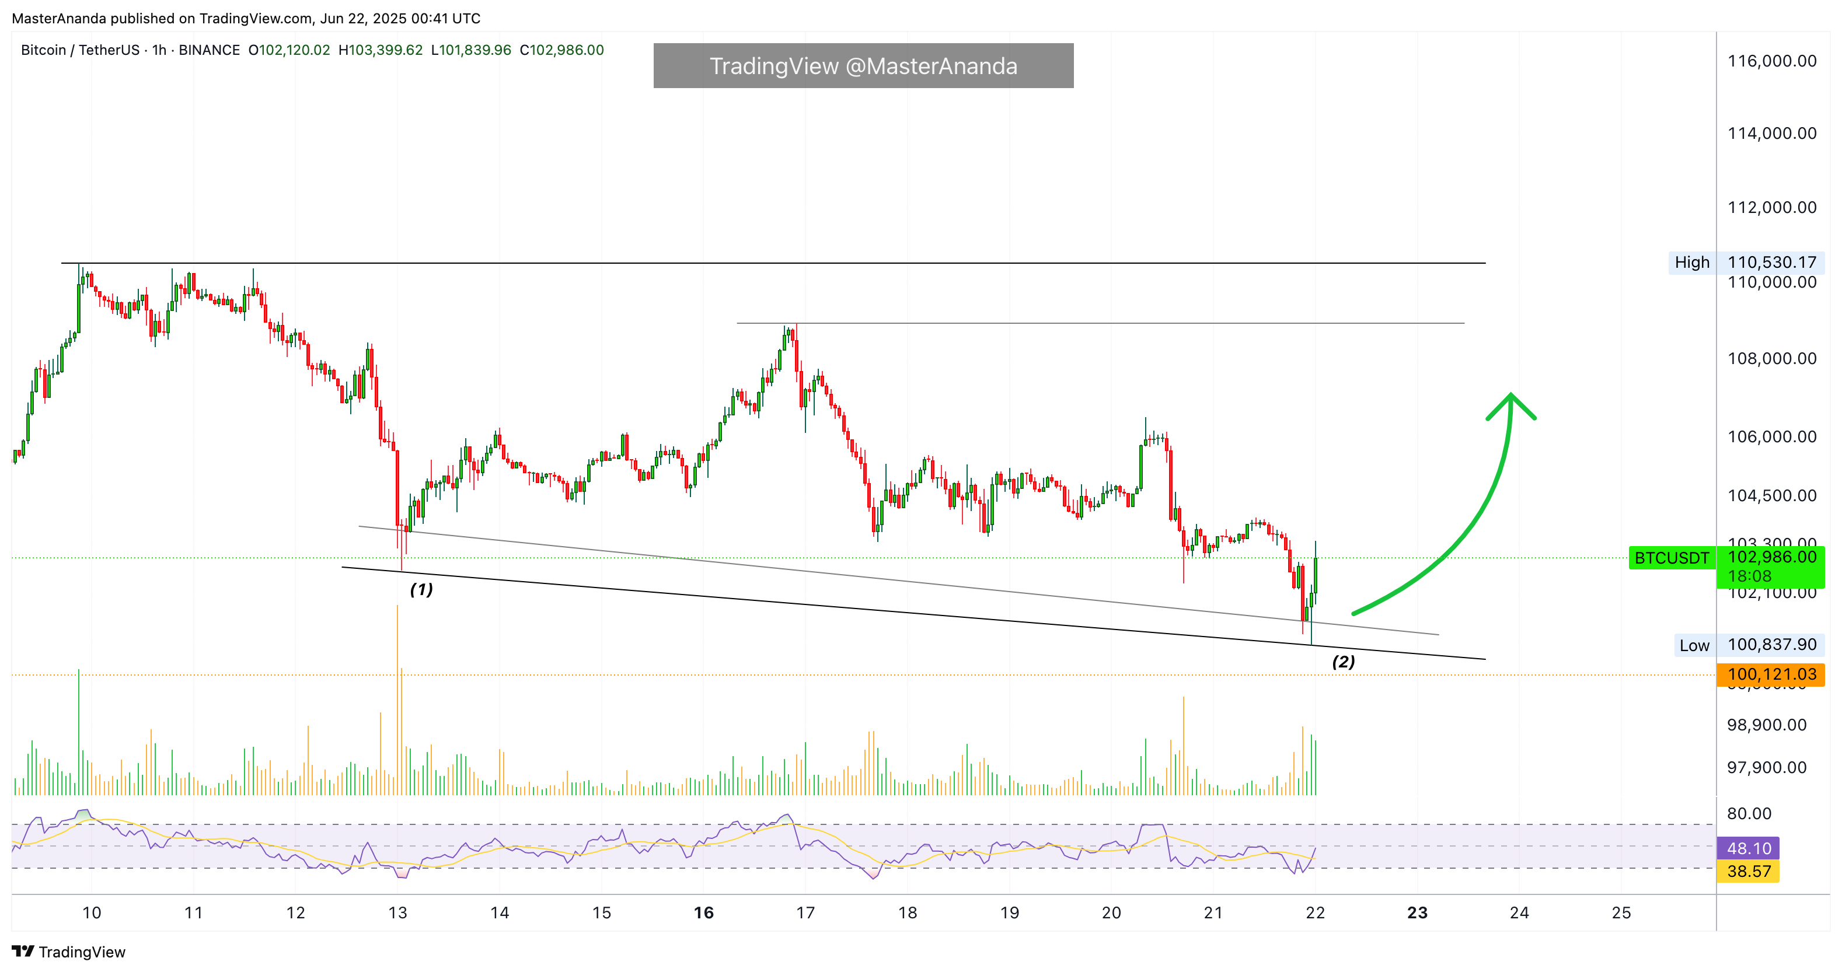Click the 112,000.00 price axis label
1842x972 pixels.
click(x=1772, y=207)
